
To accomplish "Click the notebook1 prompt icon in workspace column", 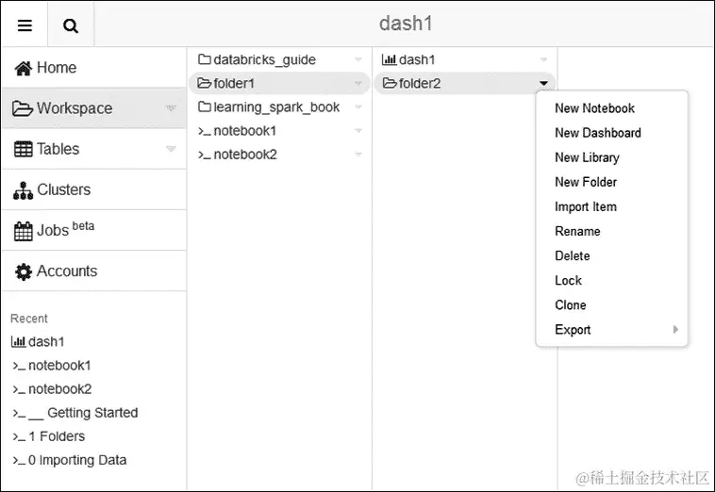I will point(205,131).
